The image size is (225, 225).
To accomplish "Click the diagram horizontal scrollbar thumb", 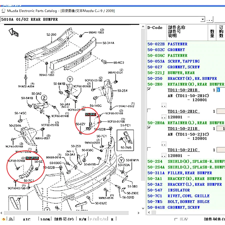I will point(66,213).
